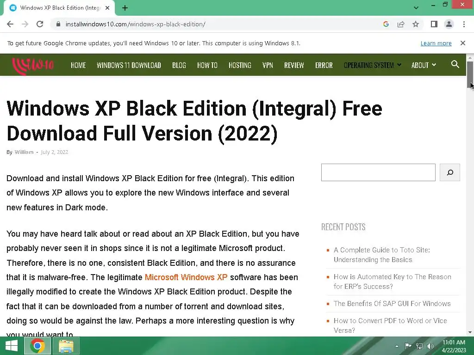Viewport: 474px width, 355px height.
Task: Click the vertical scrollbar thumb
Action: (470, 75)
